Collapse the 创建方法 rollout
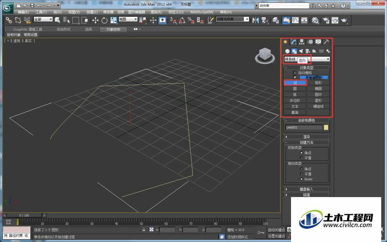Viewport: 387px width, 242px height. click(307, 142)
